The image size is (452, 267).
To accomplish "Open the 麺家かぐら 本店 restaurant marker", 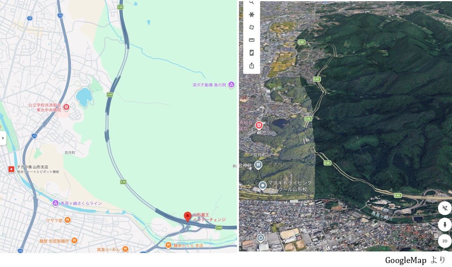I will pyautogui.click(x=168, y=245).
